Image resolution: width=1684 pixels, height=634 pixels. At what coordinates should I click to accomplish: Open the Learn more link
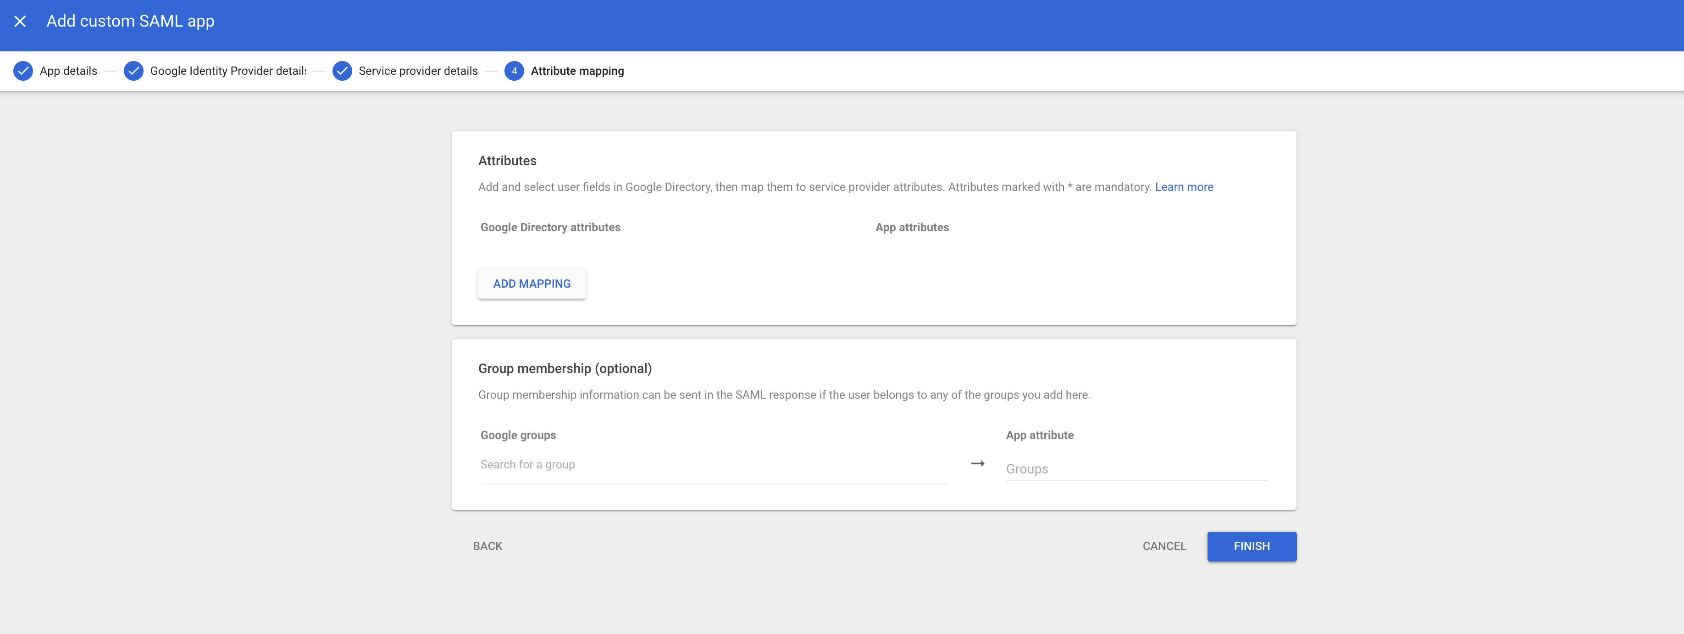click(x=1183, y=187)
